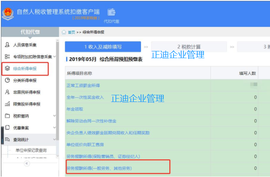Screen dimensions: 270x177
Task: Click the 非居民所得申报 person icon
Action: 7,92
